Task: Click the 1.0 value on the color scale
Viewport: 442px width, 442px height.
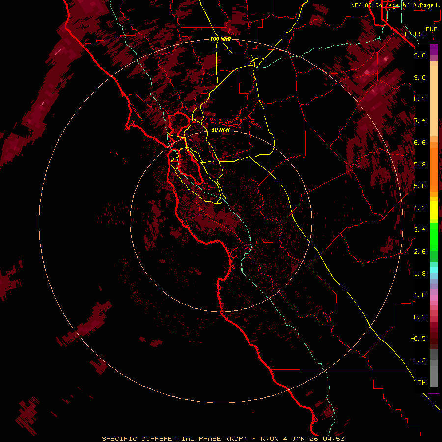Action: click(420, 295)
